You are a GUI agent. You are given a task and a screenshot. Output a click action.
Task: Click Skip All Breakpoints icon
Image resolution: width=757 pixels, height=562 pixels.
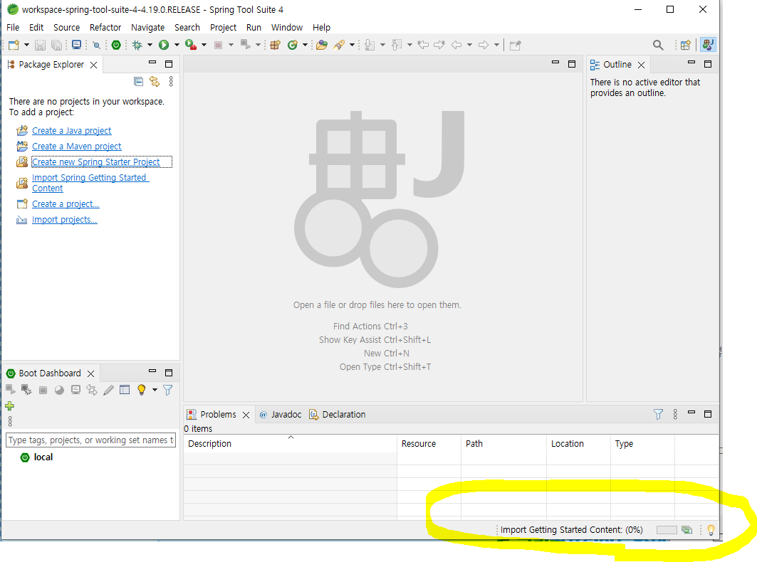pyautogui.click(x=97, y=45)
